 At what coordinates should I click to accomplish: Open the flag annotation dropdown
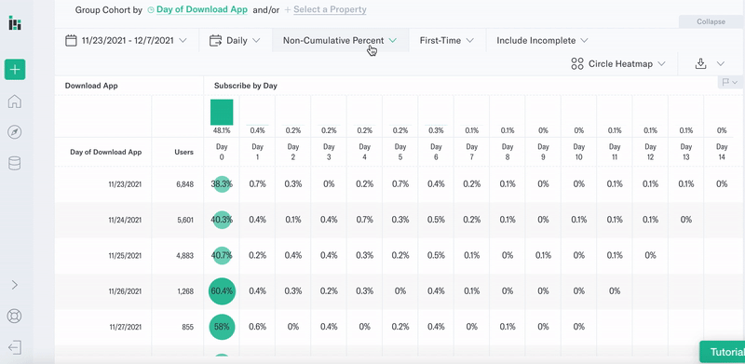[x=730, y=82]
